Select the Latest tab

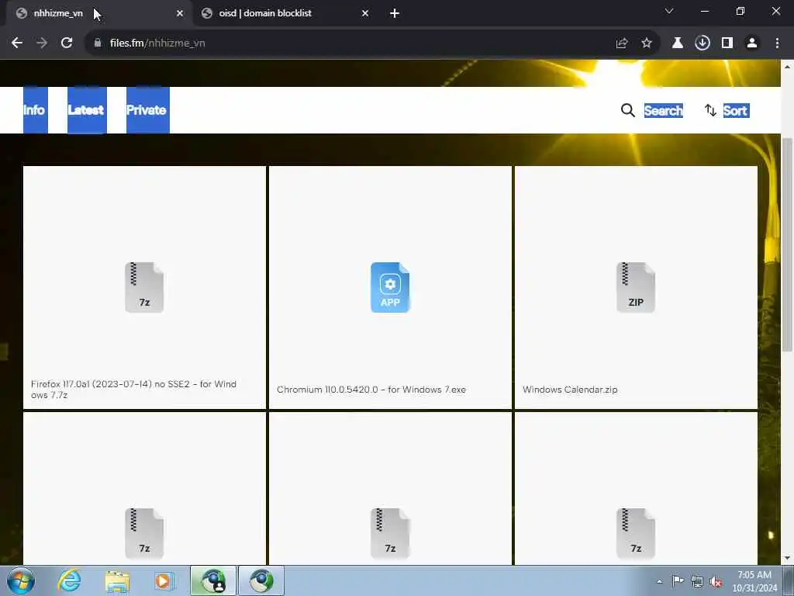coord(87,110)
